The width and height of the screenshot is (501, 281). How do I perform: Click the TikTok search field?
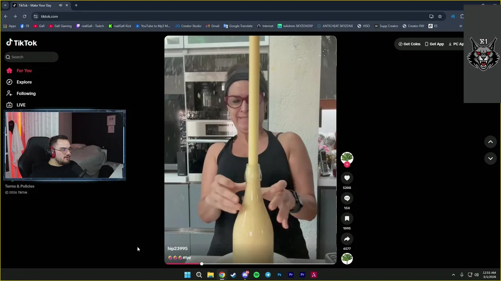pyautogui.click(x=31, y=57)
